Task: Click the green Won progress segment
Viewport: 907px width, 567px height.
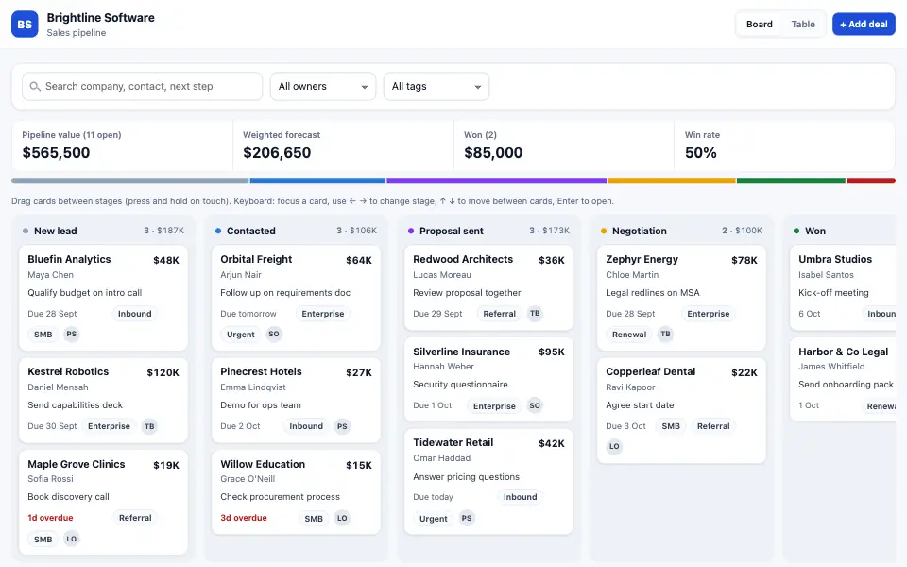Action: click(791, 181)
